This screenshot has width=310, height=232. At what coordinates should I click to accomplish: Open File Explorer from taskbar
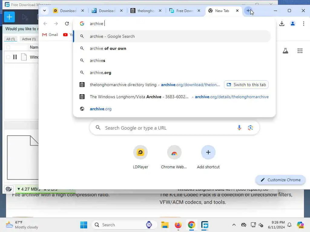[x=165, y=225]
